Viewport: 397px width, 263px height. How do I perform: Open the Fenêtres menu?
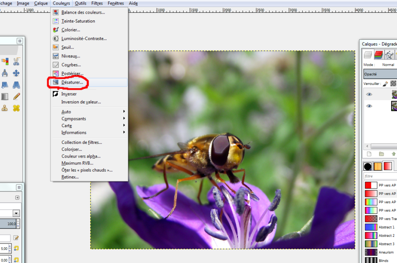(116, 3)
